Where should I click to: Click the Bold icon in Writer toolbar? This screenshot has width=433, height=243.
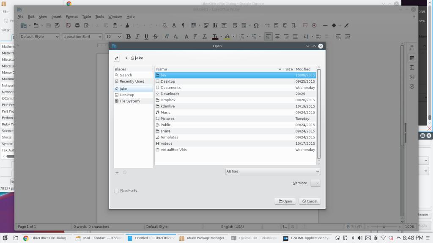click(128, 37)
